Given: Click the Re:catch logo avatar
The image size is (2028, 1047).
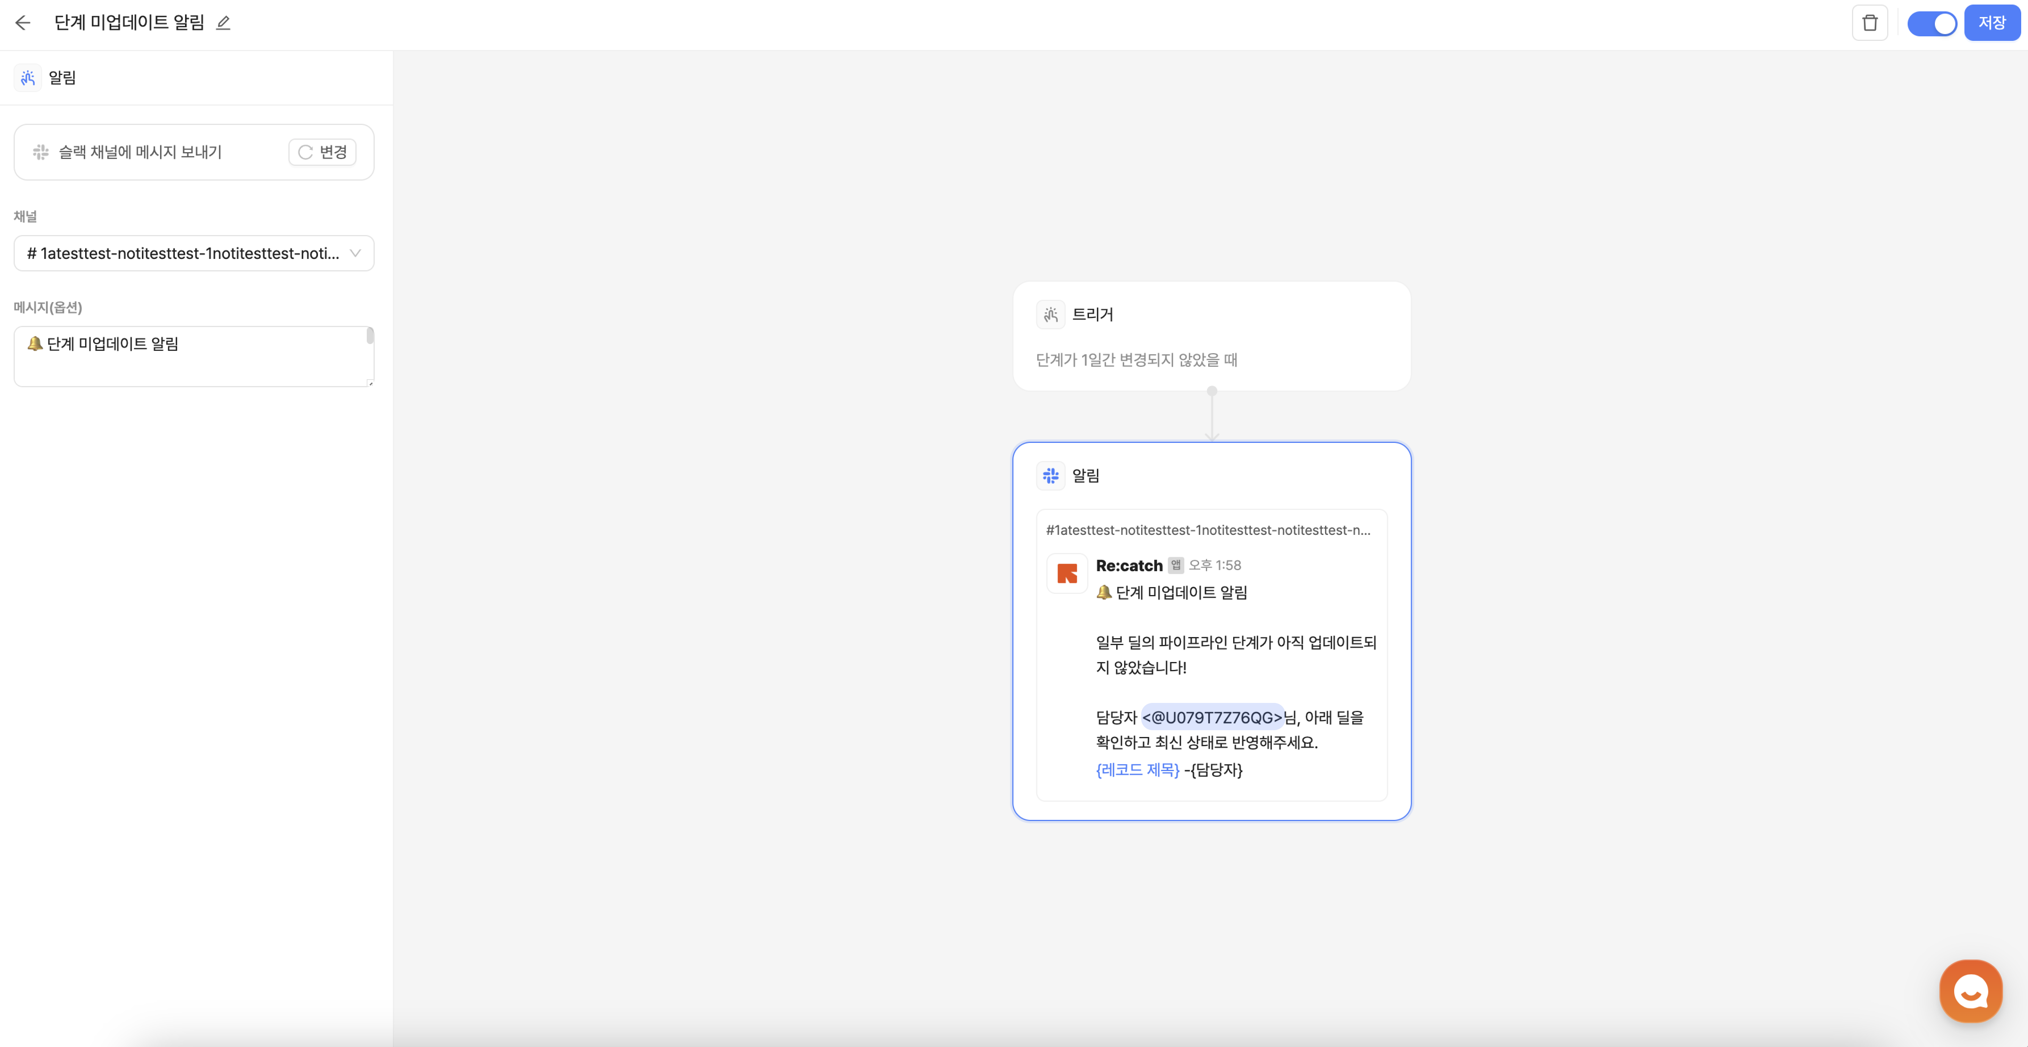Looking at the screenshot, I should (1067, 573).
